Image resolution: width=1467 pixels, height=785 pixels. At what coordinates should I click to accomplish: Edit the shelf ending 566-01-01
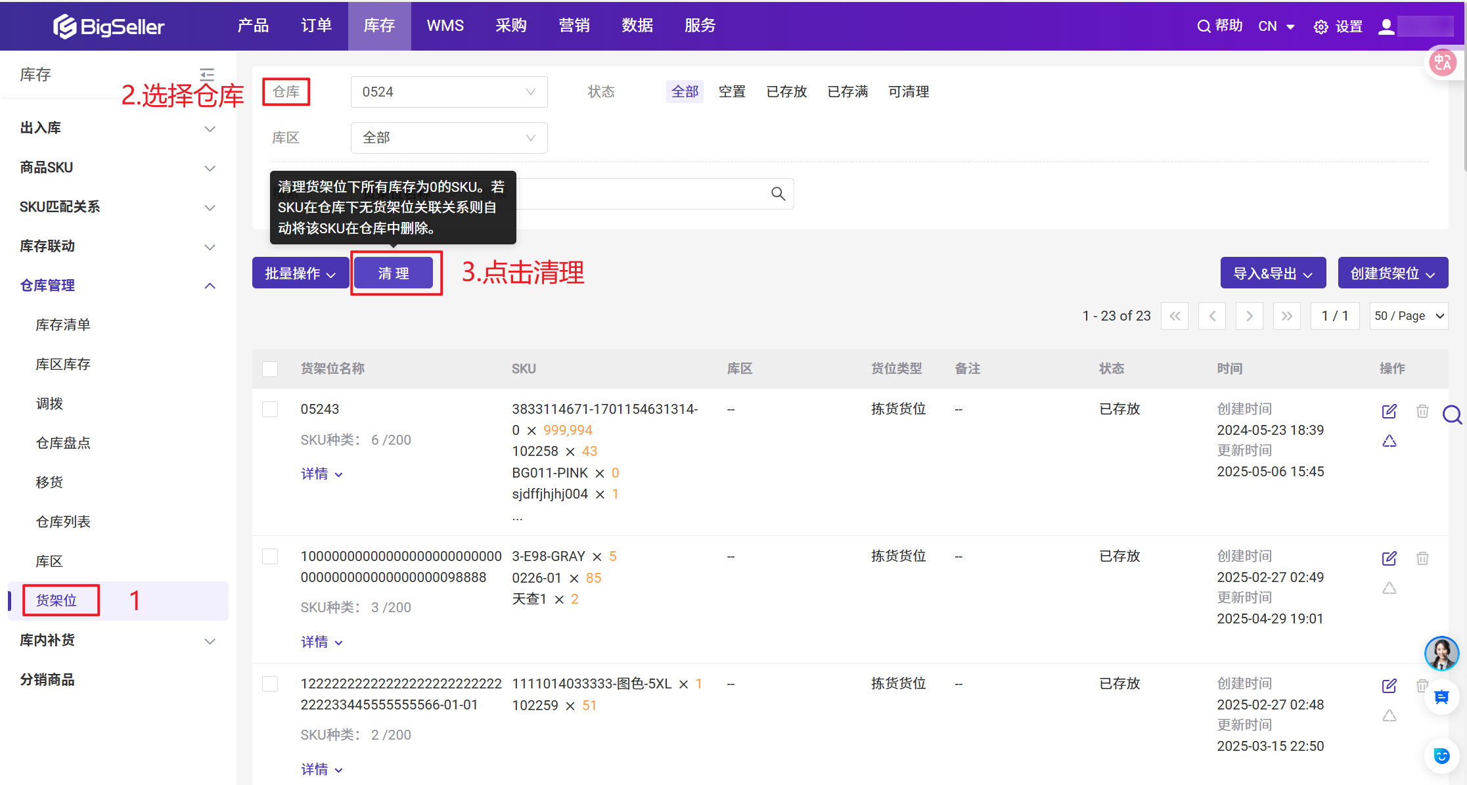point(1389,686)
